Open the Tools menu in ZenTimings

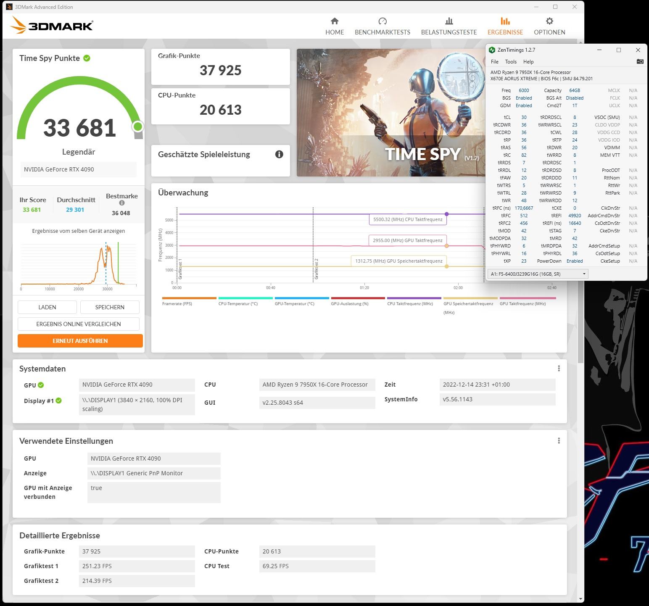point(511,62)
